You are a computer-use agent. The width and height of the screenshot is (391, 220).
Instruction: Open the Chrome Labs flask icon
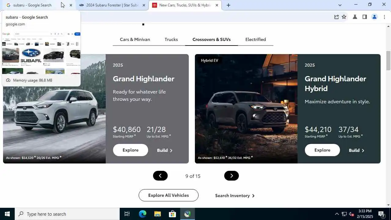(355, 17)
